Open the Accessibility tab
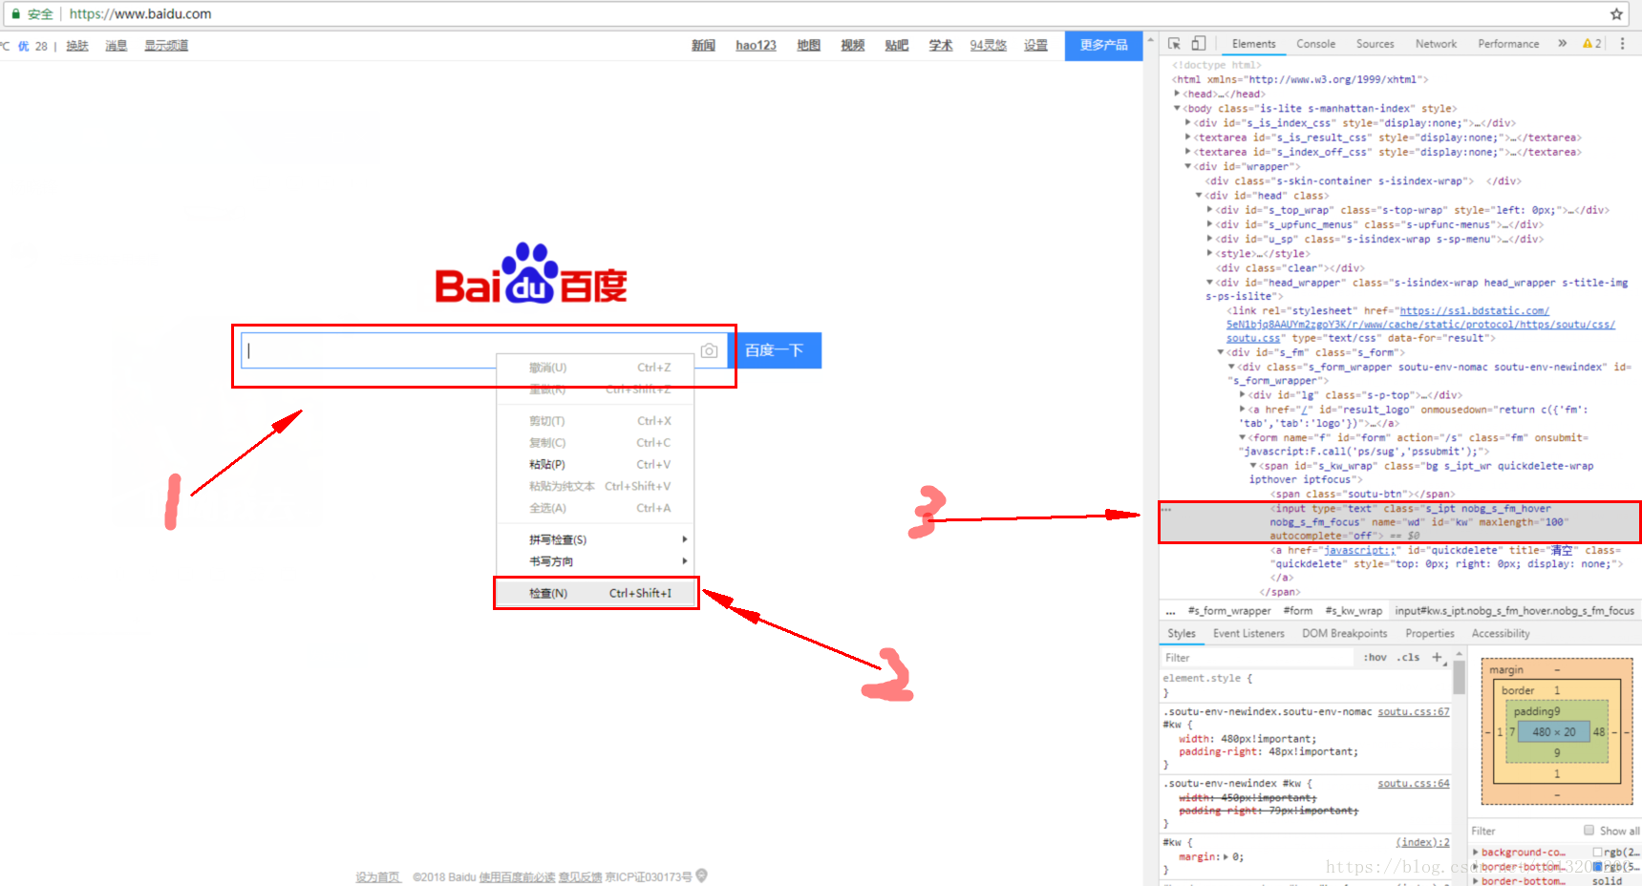 click(1501, 633)
